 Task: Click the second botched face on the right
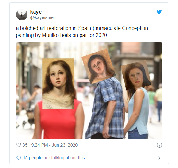pos(136,75)
